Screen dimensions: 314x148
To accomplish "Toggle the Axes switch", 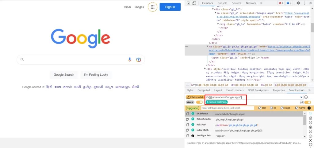I will click(x=199, y=102).
